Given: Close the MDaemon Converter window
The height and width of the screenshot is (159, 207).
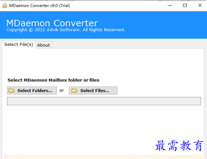Looking at the screenshot, I should click(x=200, y=6).
